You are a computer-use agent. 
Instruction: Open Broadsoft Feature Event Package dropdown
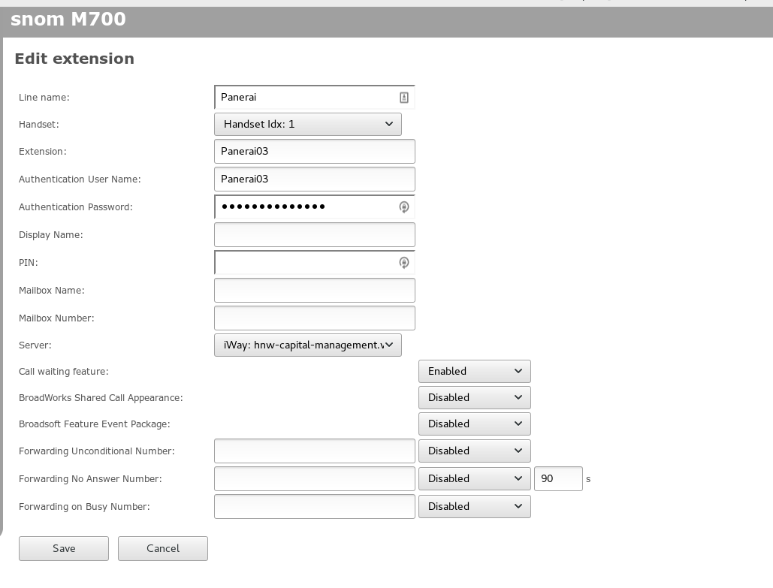(474, 424)
